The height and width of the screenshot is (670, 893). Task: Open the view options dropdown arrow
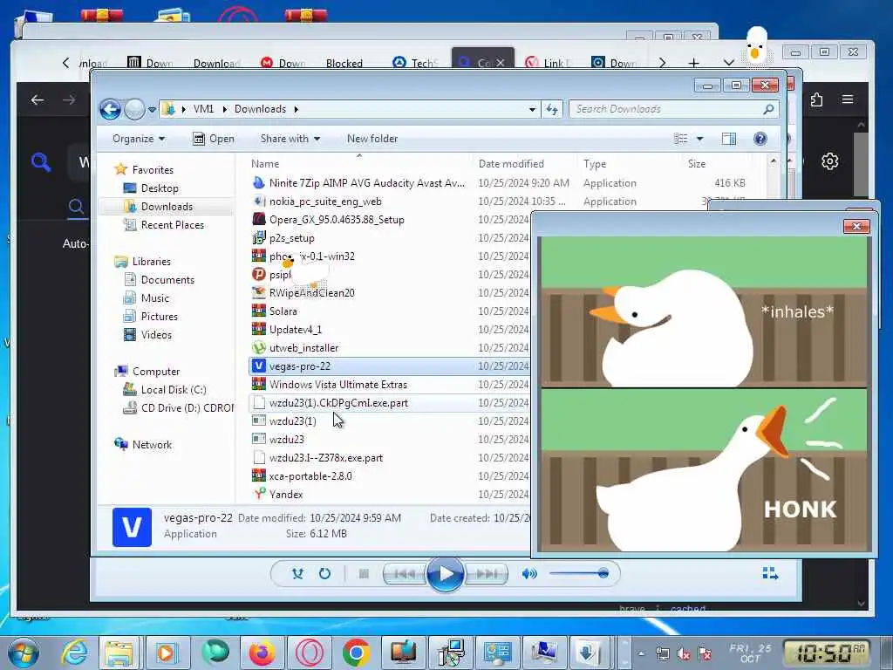coord(700,139)
